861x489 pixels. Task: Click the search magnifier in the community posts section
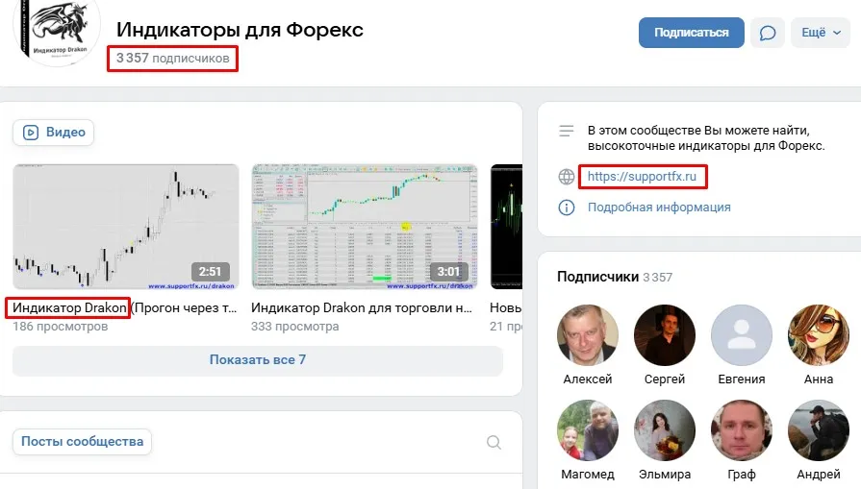pyautogui.click(x=494, y=442)
